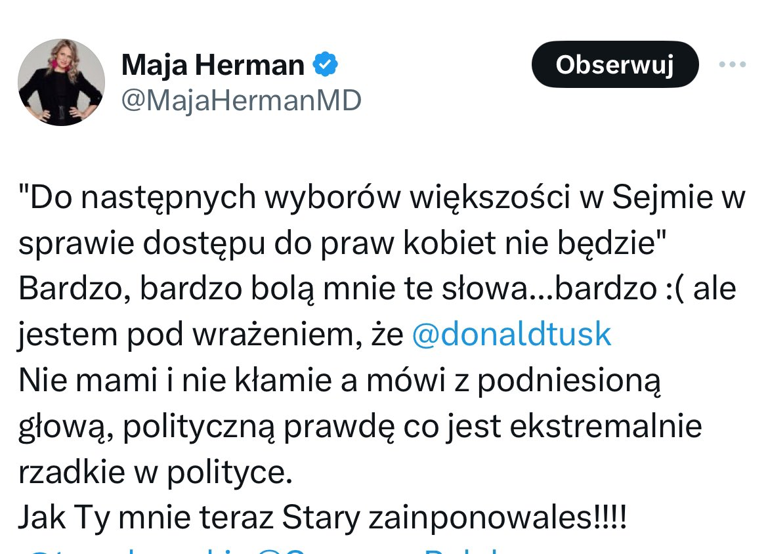
Task: Click the line "Jak Ty mnie teraz Stary zainponowales!!!!"
Action: (x=323, y=518)
